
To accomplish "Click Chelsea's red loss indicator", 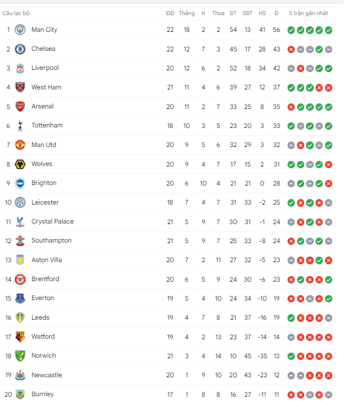I will click(x=291, y=49).
